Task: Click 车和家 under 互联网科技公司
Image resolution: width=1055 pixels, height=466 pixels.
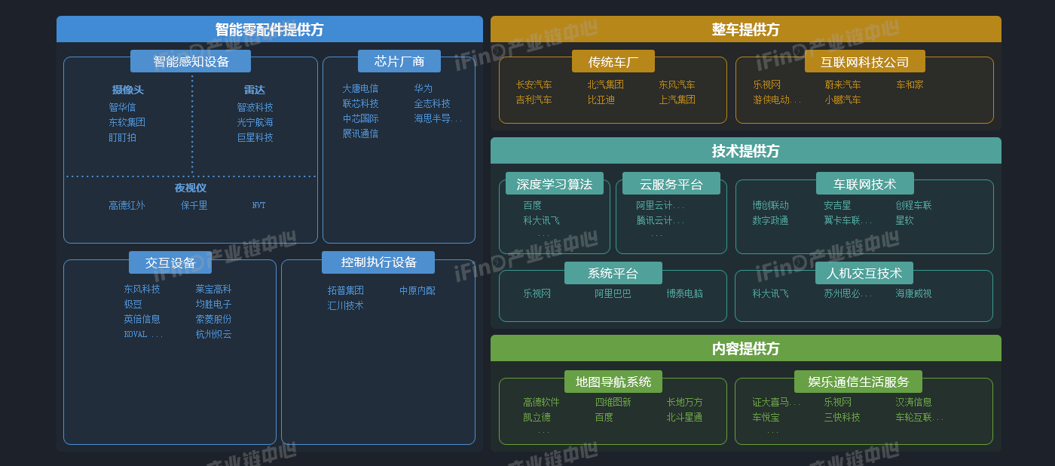Action: point(910,84)
